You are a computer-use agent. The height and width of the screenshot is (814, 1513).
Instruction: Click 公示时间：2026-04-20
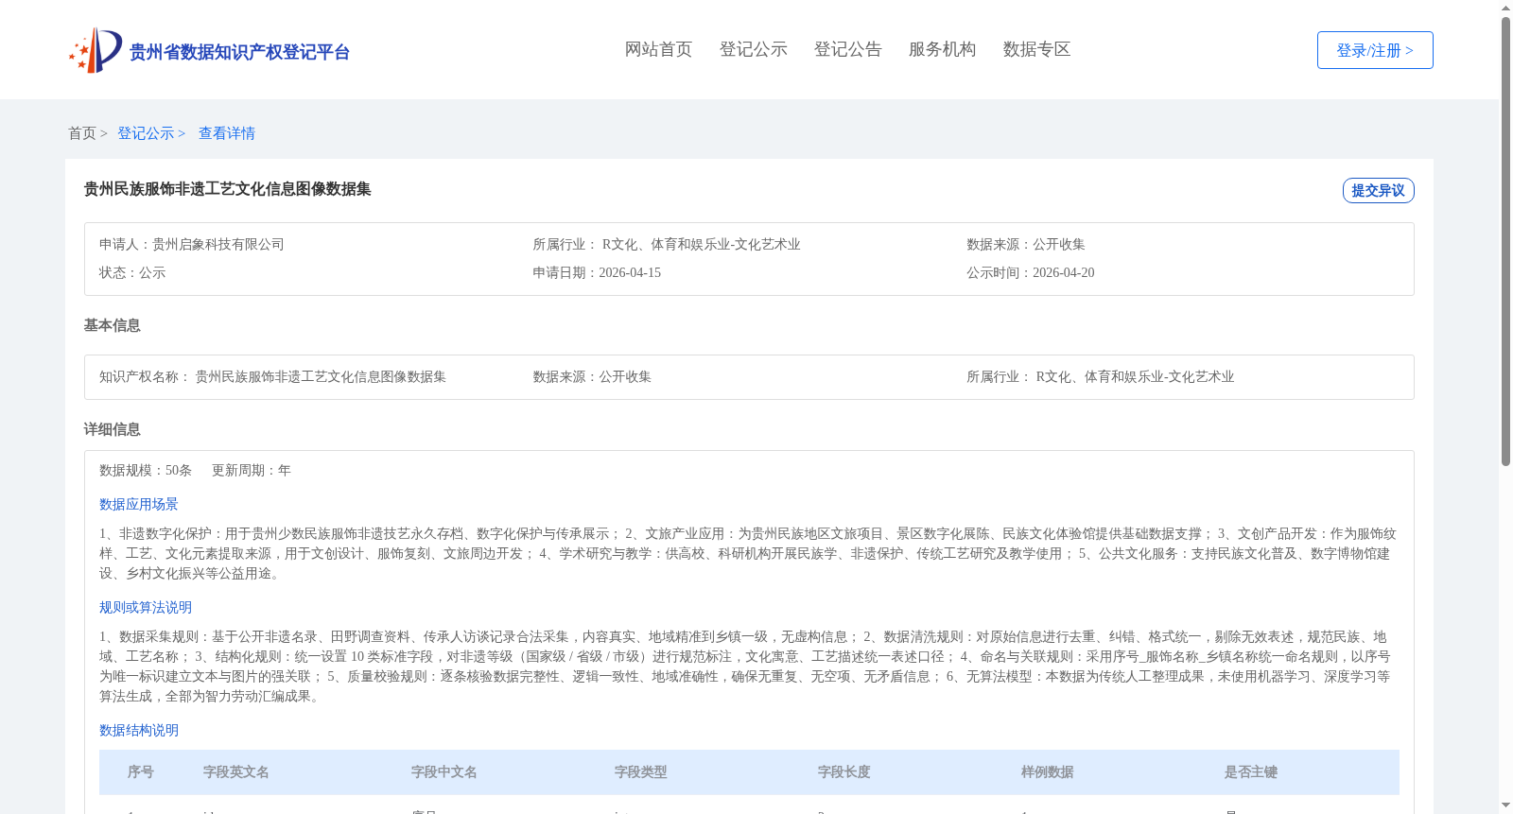[1031, 272]
